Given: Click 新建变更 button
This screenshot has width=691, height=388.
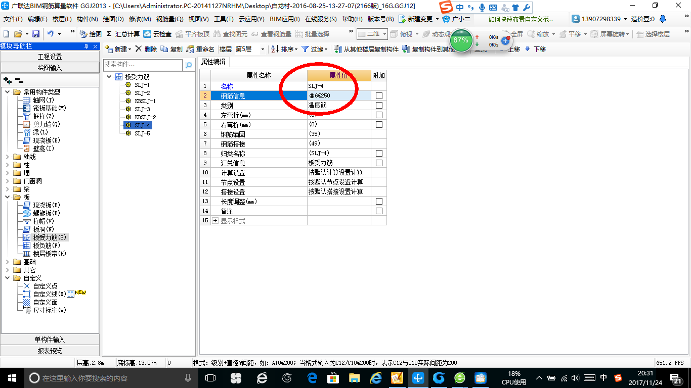Looking at the screenshot, I should 419,19.
